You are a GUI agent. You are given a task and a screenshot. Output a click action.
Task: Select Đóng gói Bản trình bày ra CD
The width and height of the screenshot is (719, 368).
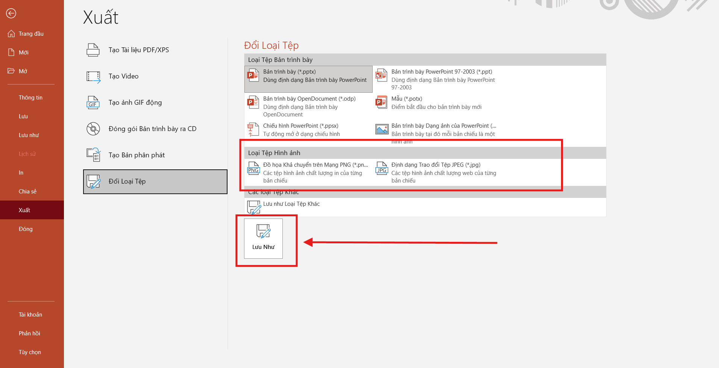(155, 129)
